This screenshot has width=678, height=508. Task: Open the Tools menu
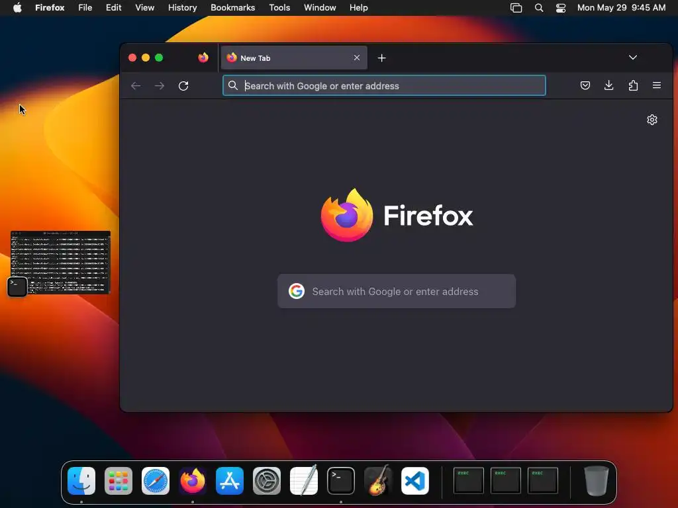click(x=279, y=8)
